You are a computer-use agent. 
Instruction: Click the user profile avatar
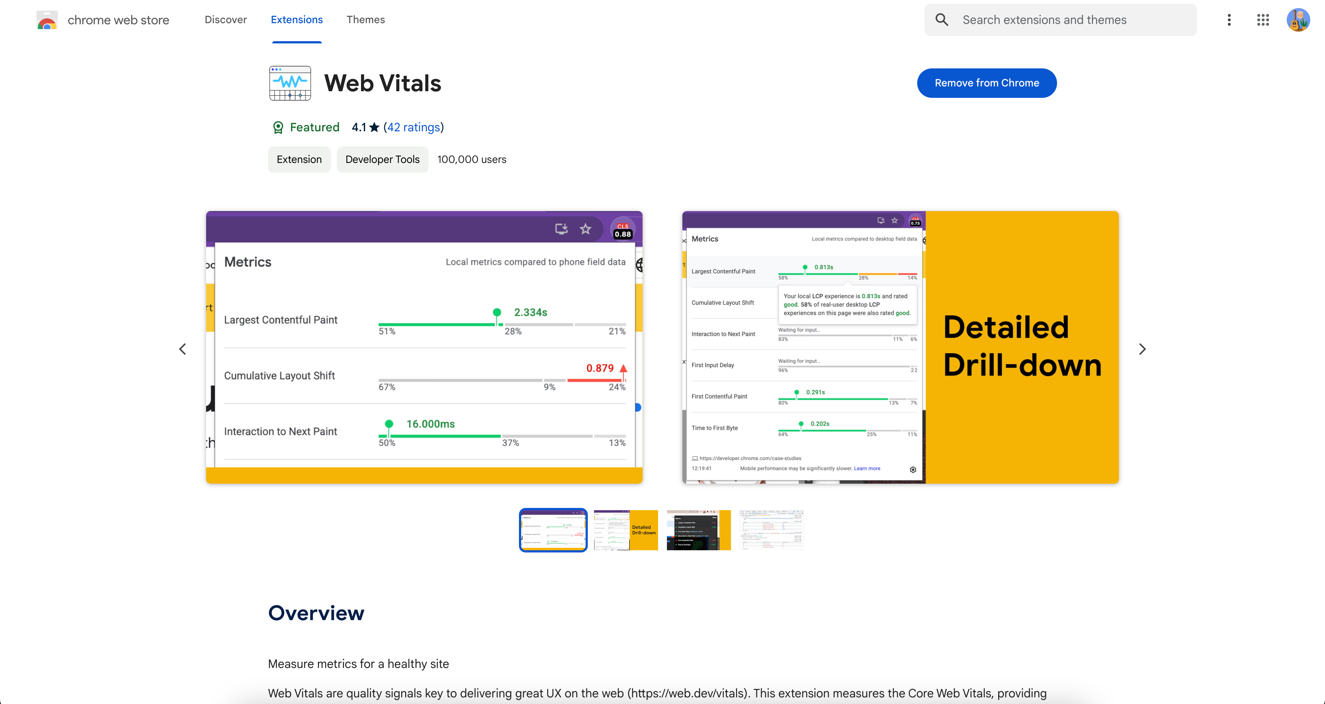[x=1298, y=20]
